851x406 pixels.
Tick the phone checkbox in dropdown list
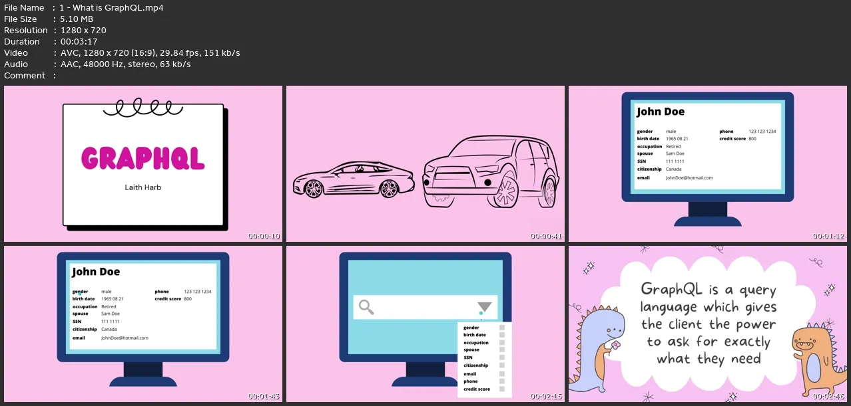point(502,381)
